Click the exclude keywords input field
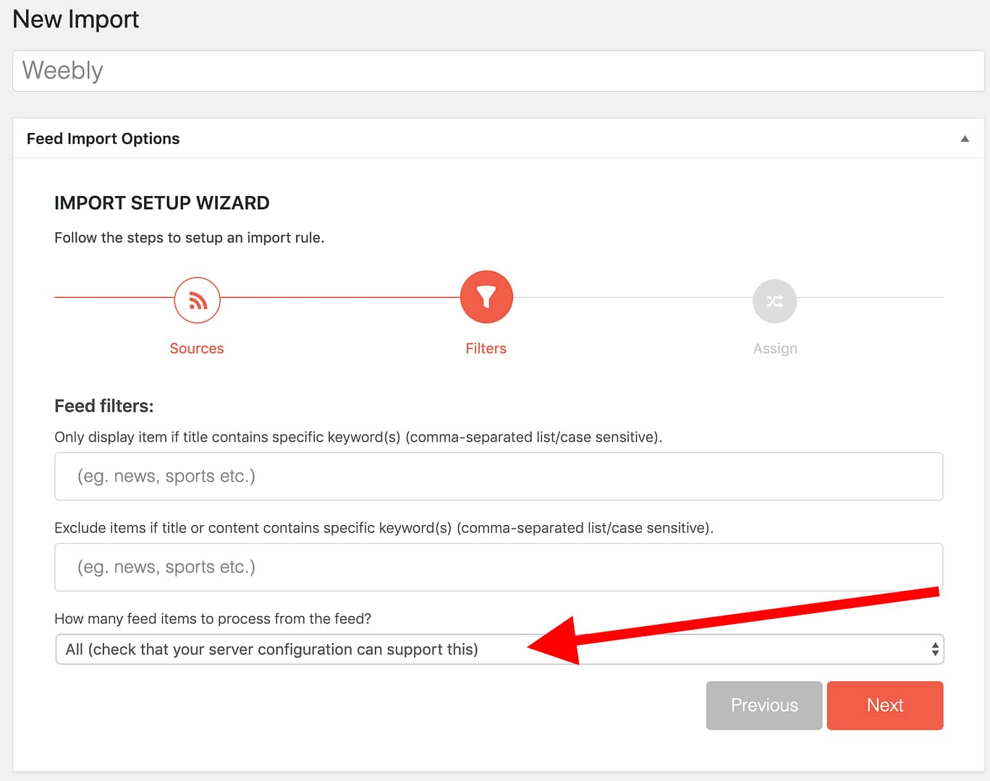 pos(498,568)
